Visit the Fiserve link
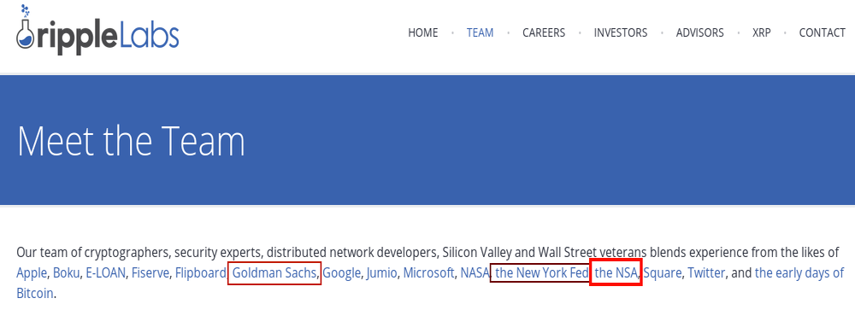855x310 pixels. pos(150,273)
